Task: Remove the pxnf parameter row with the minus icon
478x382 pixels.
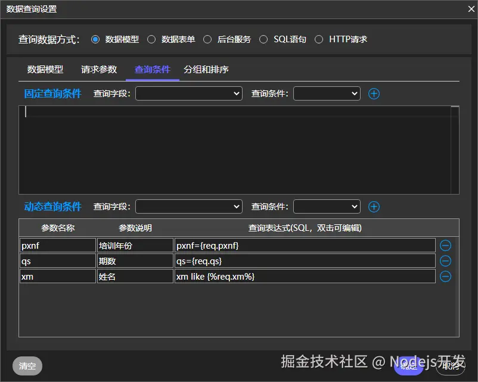Action: point(445,245)
